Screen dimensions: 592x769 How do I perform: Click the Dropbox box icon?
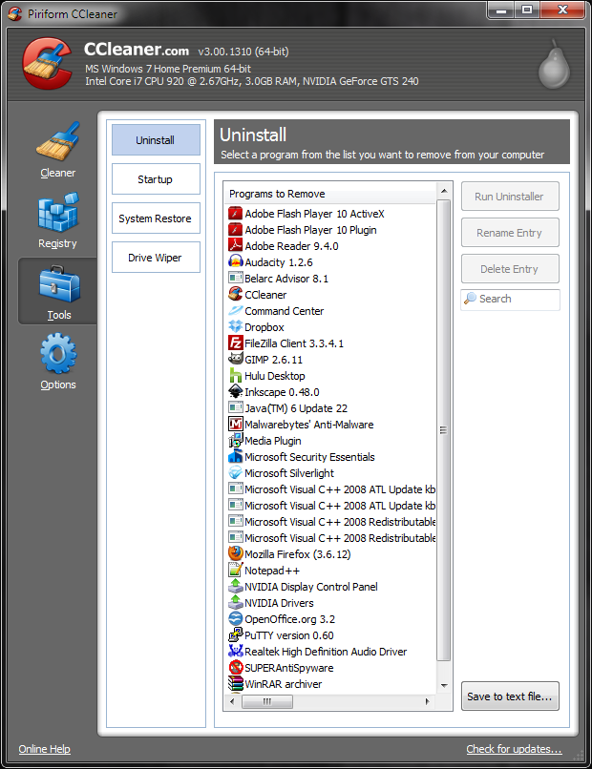point(236,326)
